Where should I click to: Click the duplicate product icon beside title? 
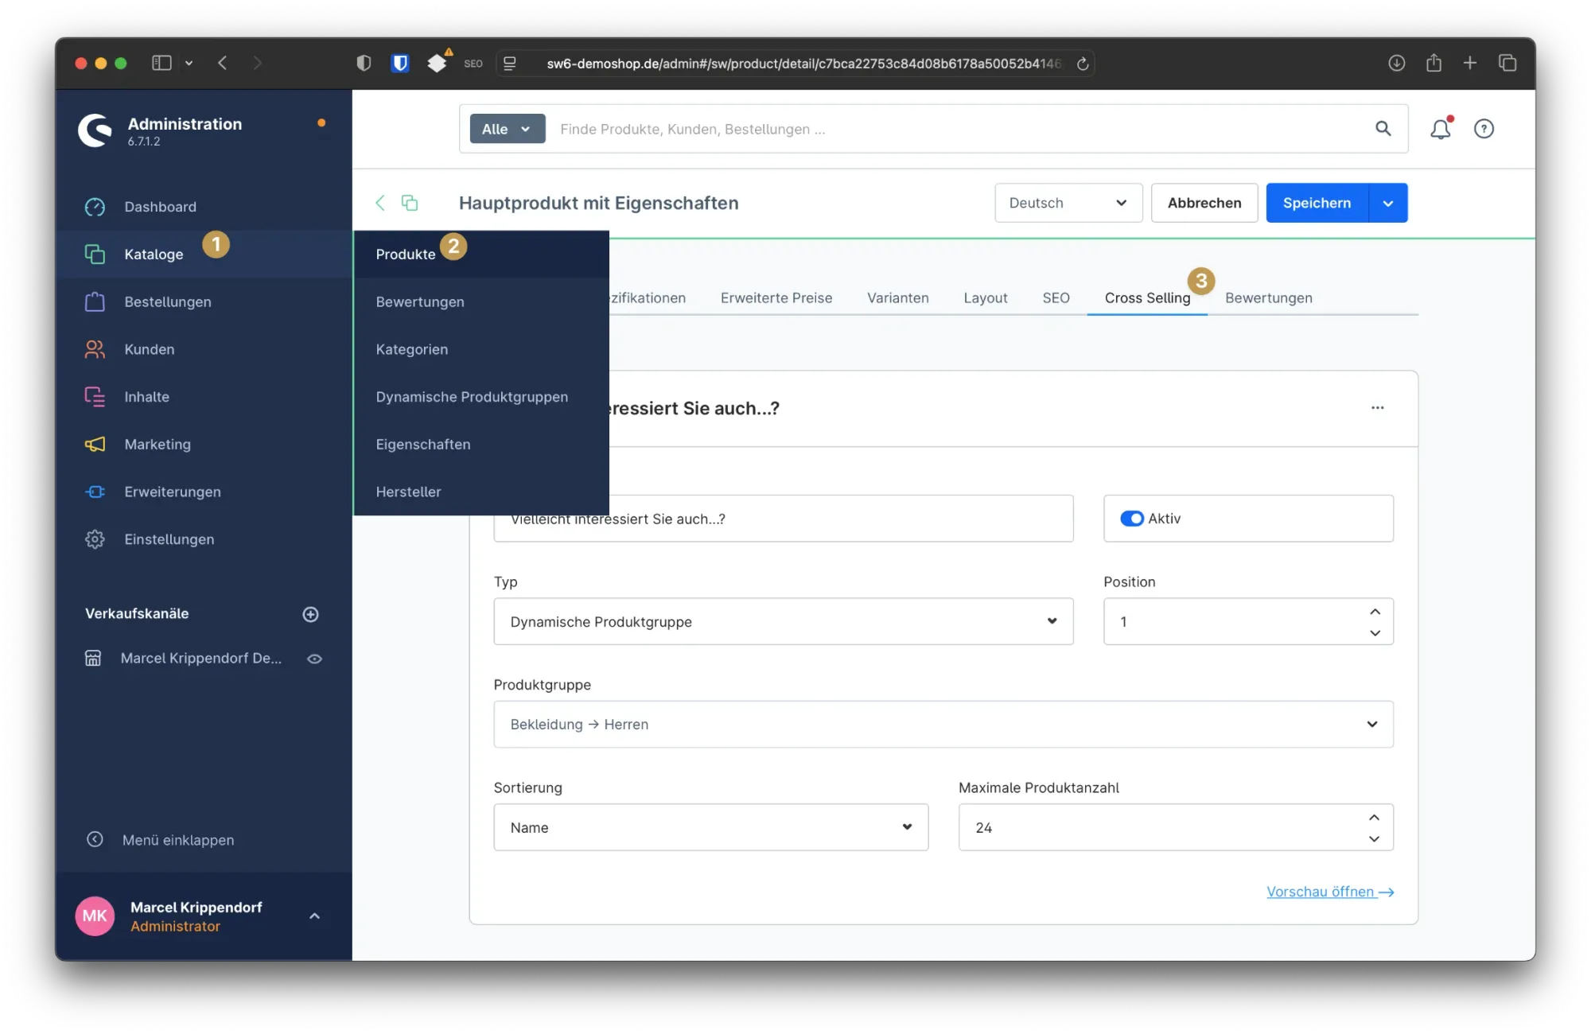click(410, 203)
